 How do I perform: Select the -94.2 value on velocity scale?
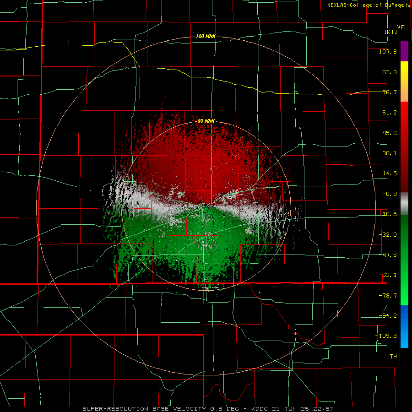click(388, 315)
